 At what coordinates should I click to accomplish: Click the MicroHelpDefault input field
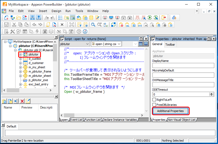(x=183, y=75)
